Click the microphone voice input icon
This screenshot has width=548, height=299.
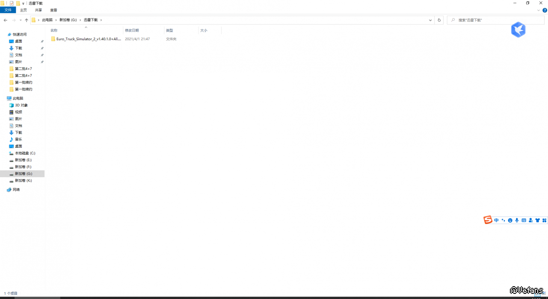click(517, 220)
